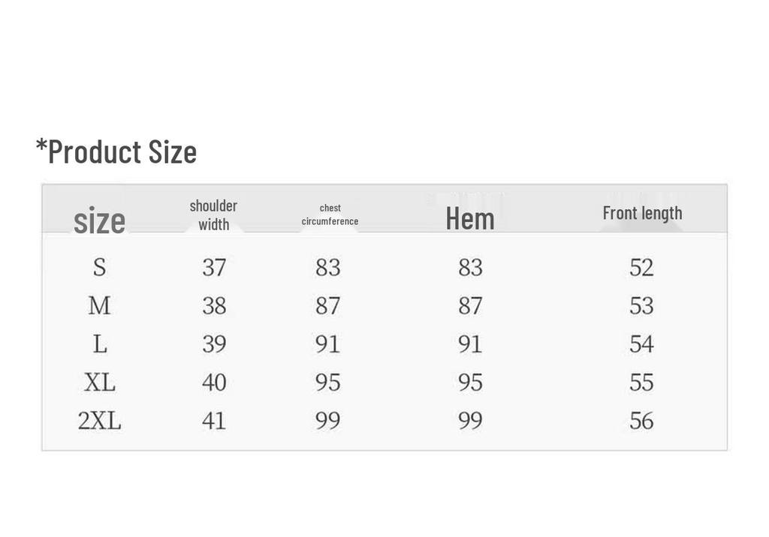Click the Front length column header
The width and height of the screenshot is (769, 537).
pos(643,213)
